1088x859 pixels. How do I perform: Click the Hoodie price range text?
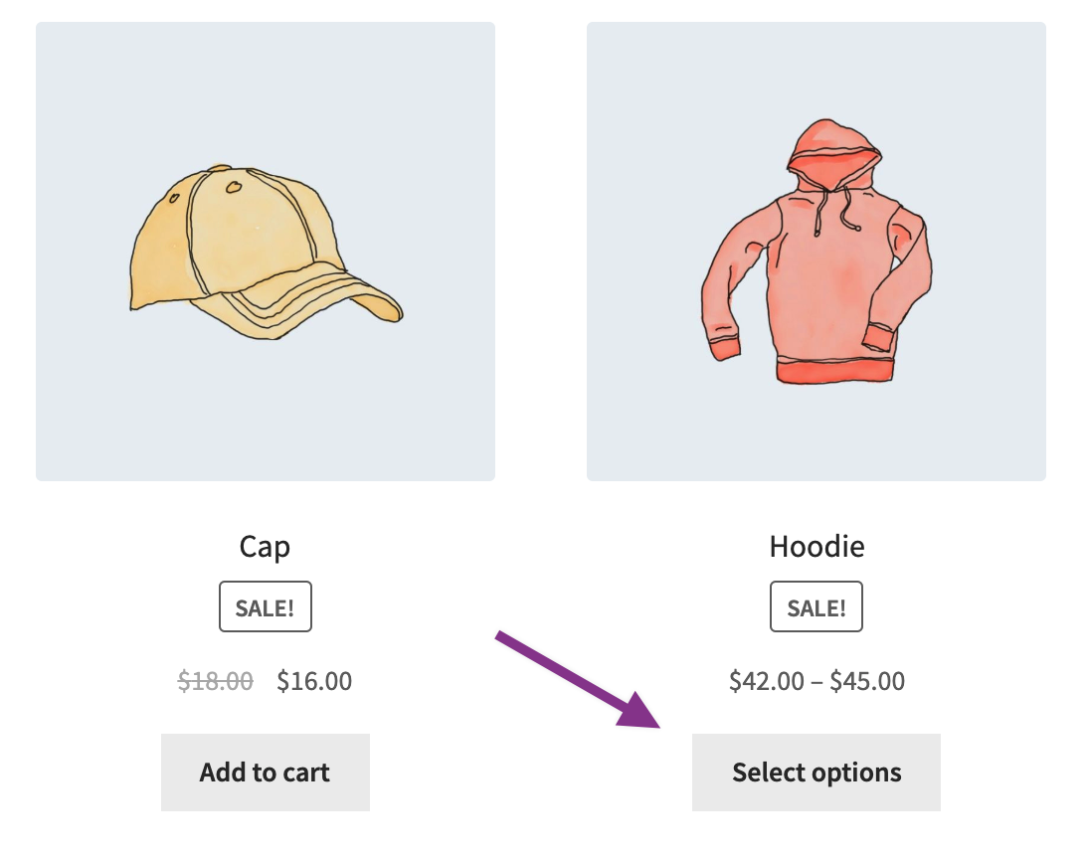tap(816, 681)
